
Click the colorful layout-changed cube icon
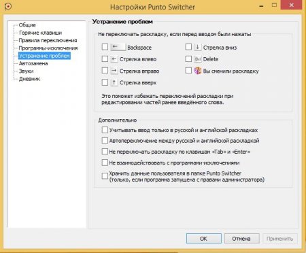198,71
